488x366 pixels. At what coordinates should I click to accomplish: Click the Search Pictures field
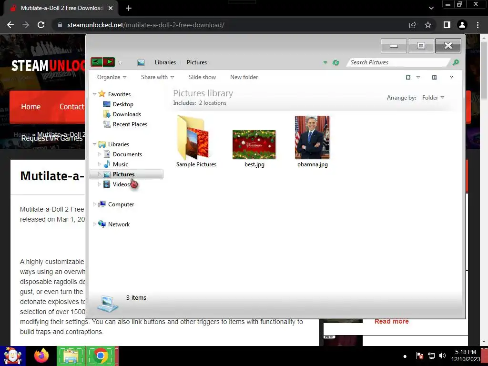click(398, 62)
